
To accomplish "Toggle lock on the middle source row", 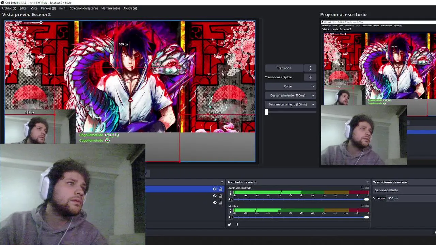I will (x=220, y=196).
